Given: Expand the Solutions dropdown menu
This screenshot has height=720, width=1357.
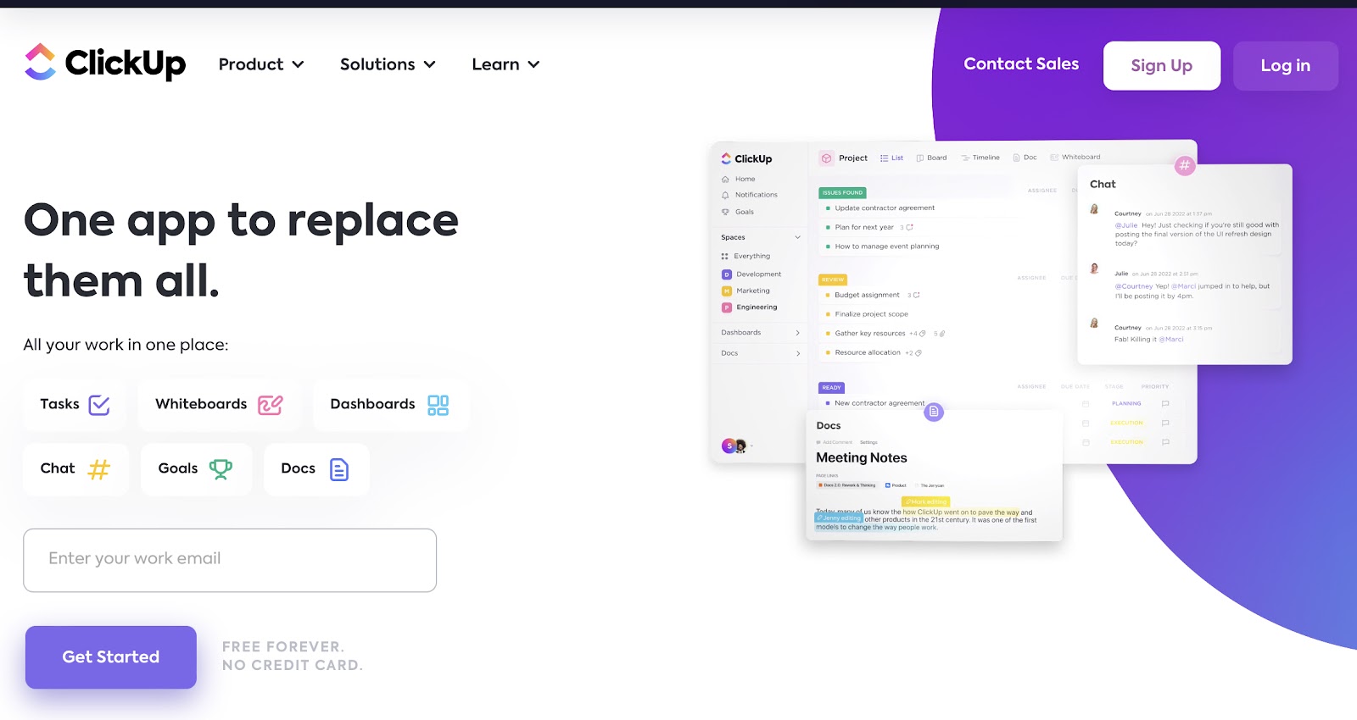Looking at the screenshot, I should click(x=388, y=64).
